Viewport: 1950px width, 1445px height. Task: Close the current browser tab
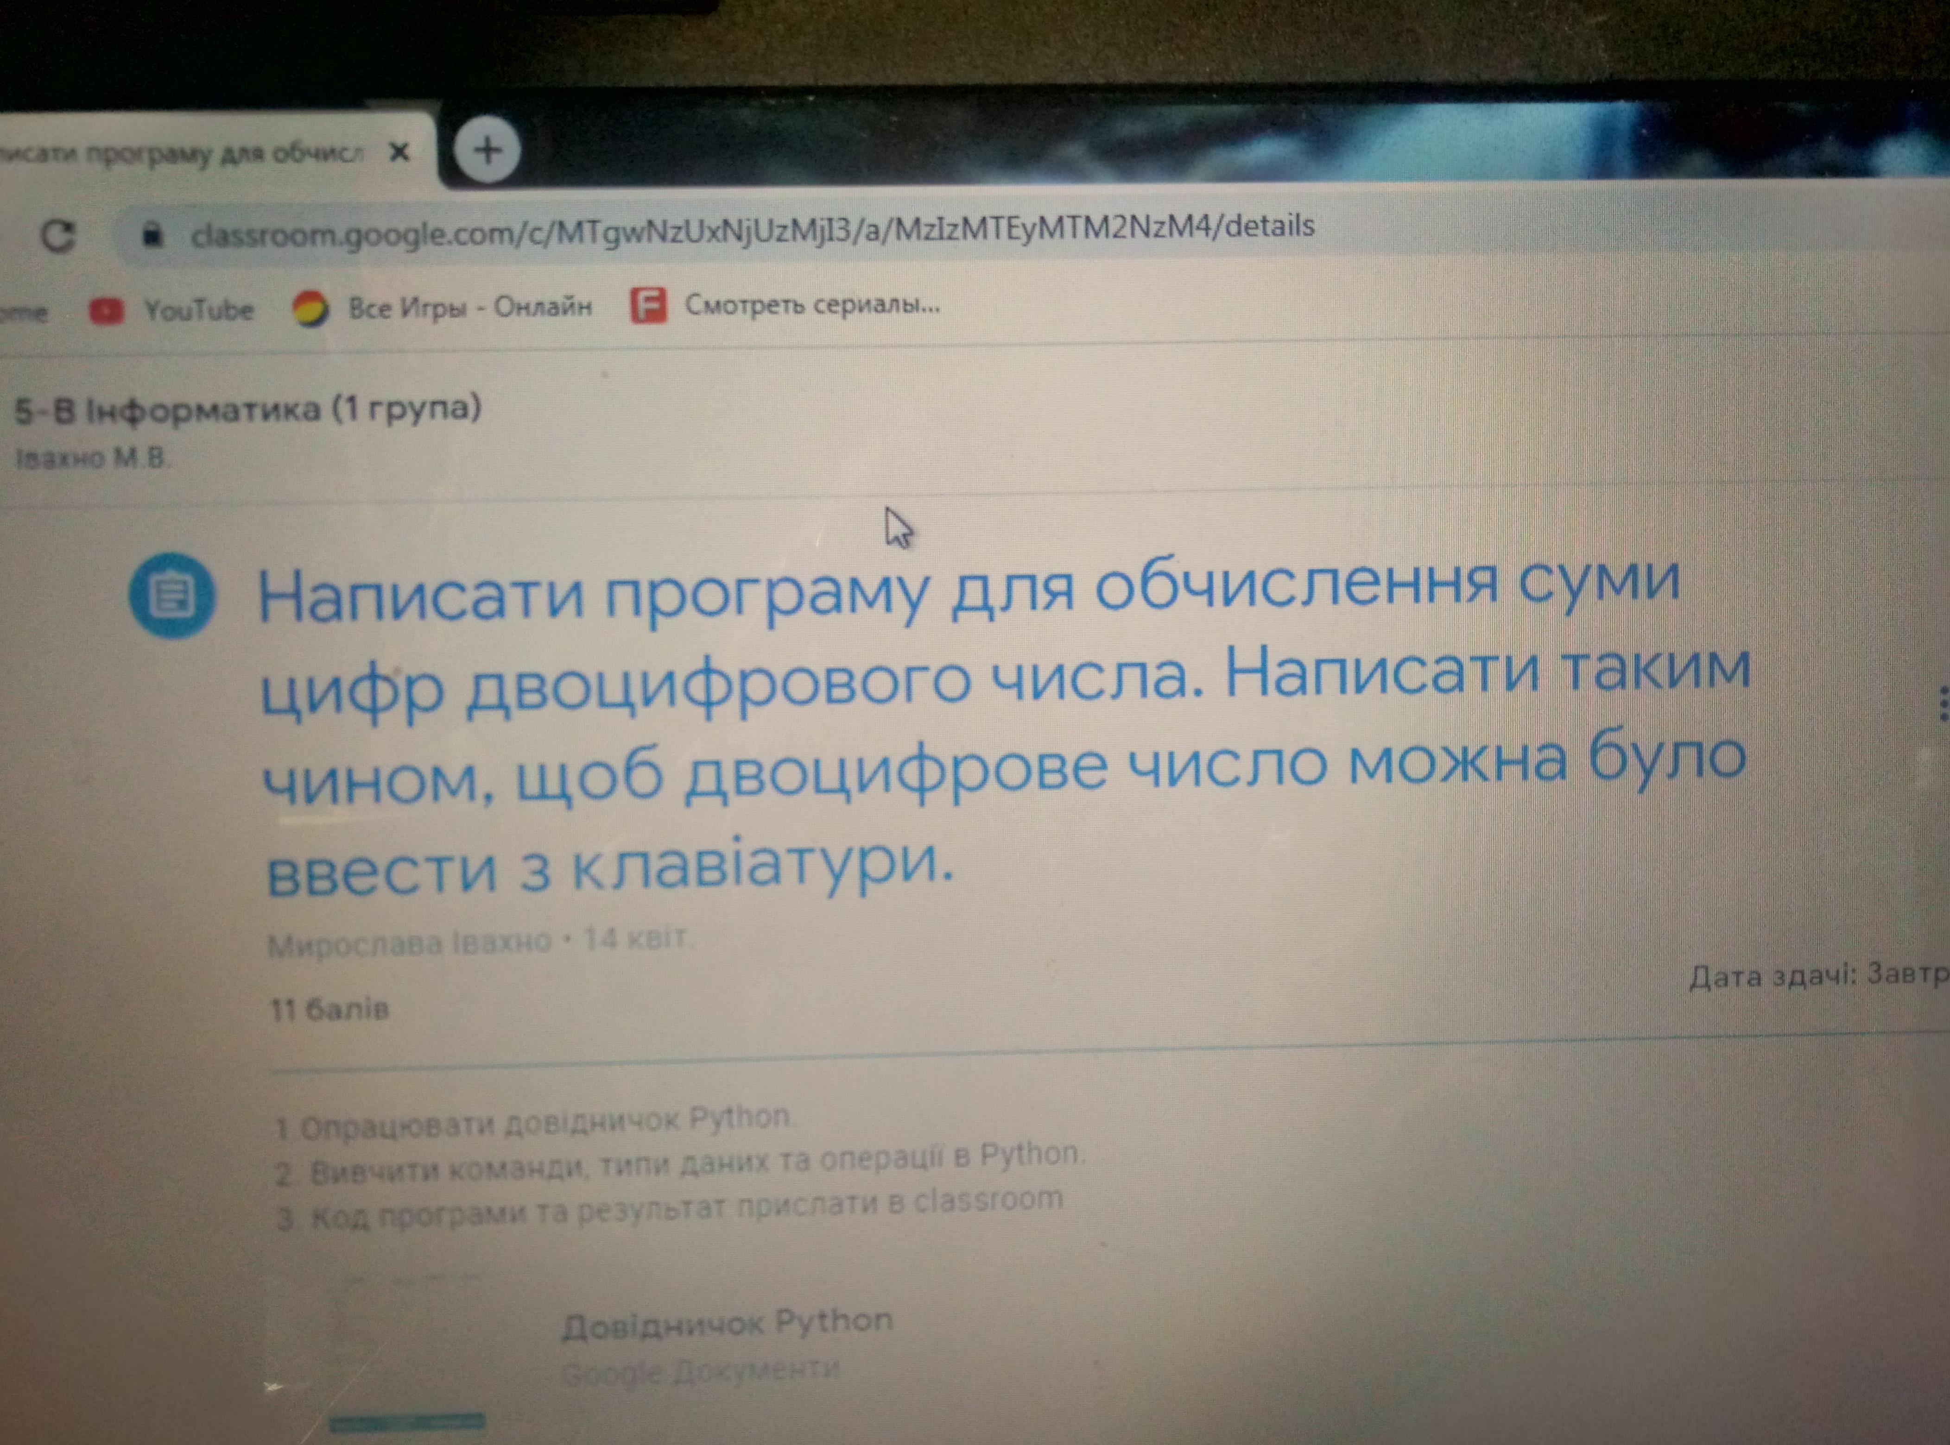click(399, 152)
